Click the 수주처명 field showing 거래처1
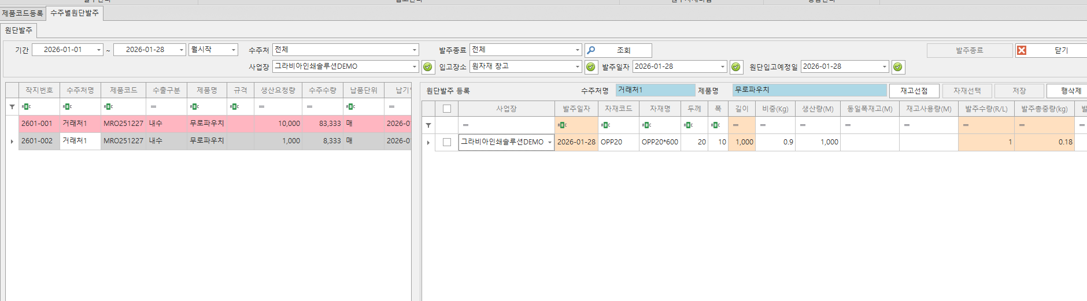 point(655,90)
